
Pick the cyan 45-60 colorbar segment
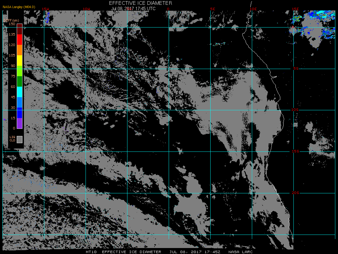tap(20, 92)
